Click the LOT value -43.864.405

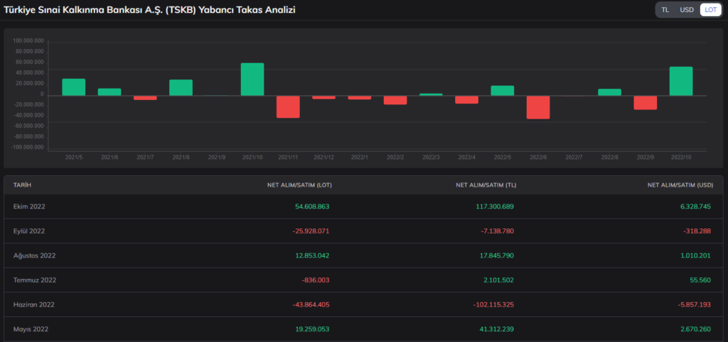coord(311,304)
